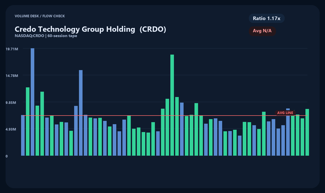Click the 14.78M axis value
This screenshot has height=193, width=325.
(x=12, y=76)
